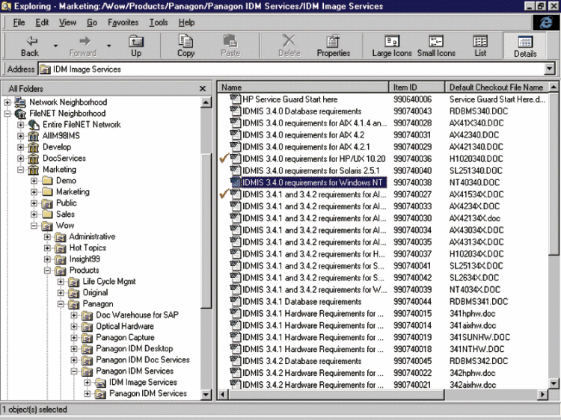The height and width of the screenshot is (420, 561).
Task: Sort by the Name column header
Action: [x=303, y=87]
